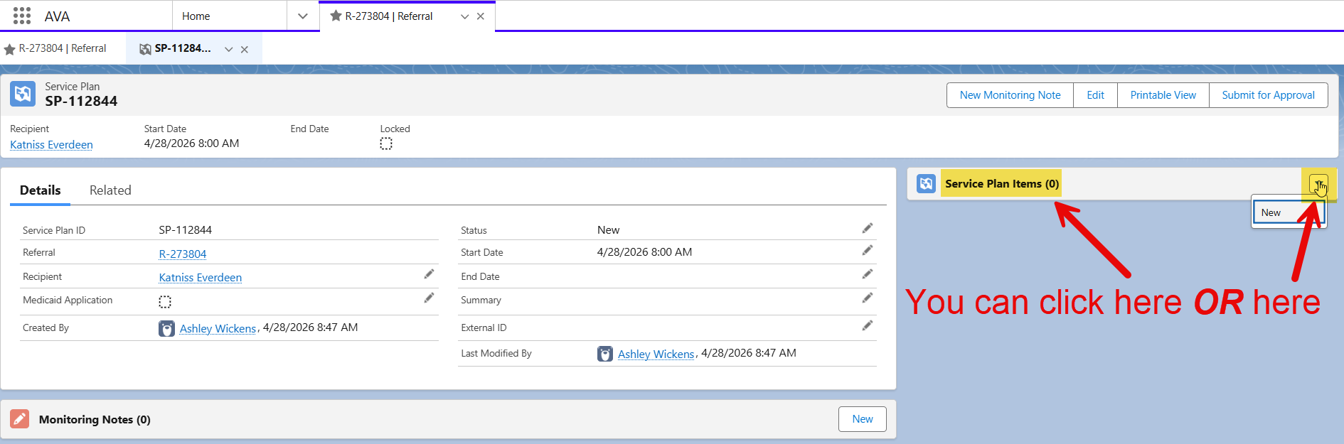Edit Start Date field with pencil icon
1344x444 pixels.
867,250
